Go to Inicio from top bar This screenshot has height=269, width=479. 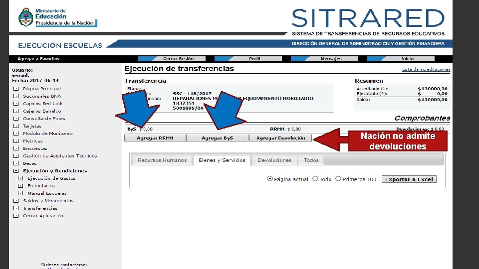tap(401, 59)
